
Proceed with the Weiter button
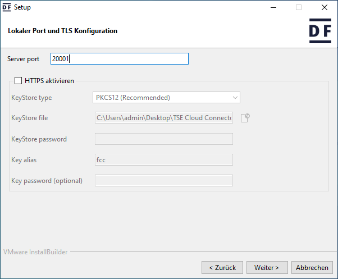[x=271, y=267]
